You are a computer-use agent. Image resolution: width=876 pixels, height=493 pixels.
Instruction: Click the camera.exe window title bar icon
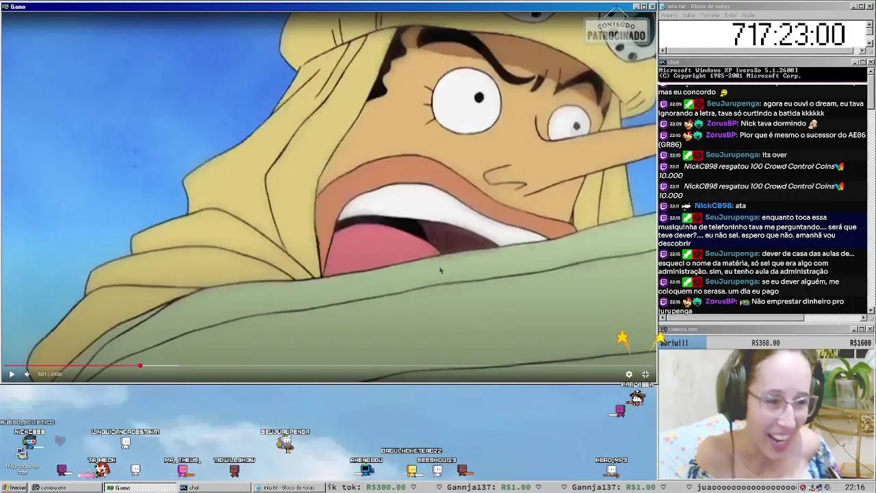click(663, 329)
